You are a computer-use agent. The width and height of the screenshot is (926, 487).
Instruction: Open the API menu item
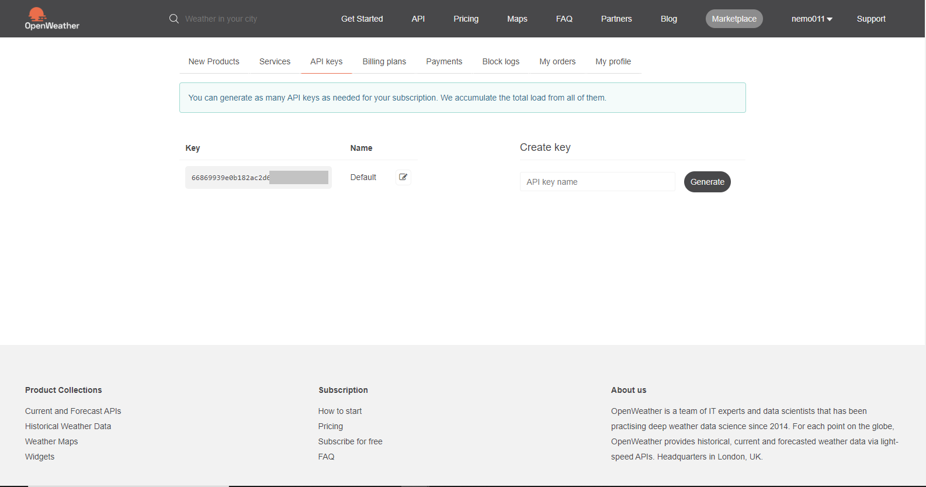click(418, 19)
